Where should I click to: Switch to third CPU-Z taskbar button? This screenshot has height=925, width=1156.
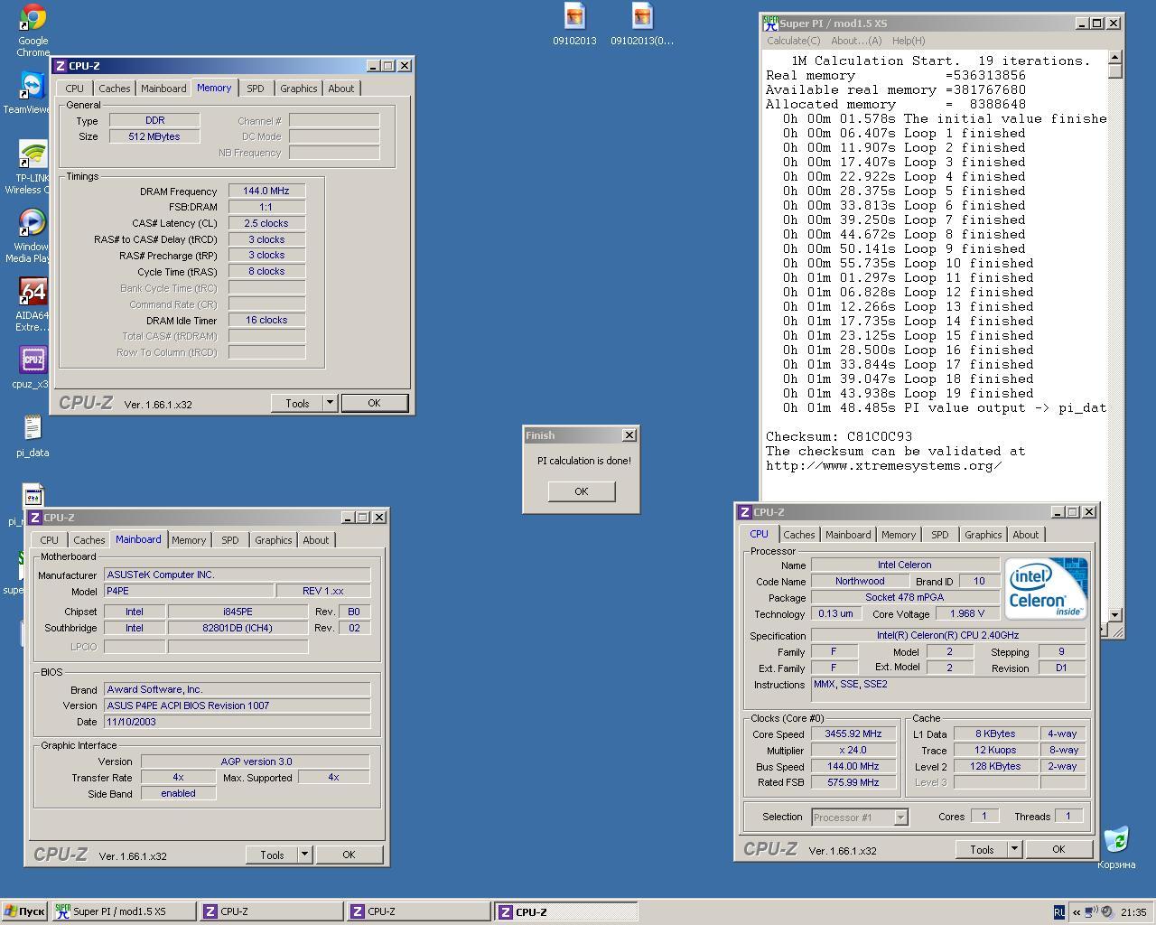[x=566, y=911]
